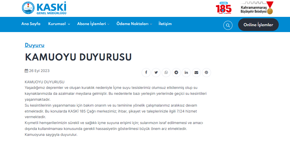This screenshot has width=290, height=144.
Task: Share the announcement via WhatsApp
Action: coord(166,73)
